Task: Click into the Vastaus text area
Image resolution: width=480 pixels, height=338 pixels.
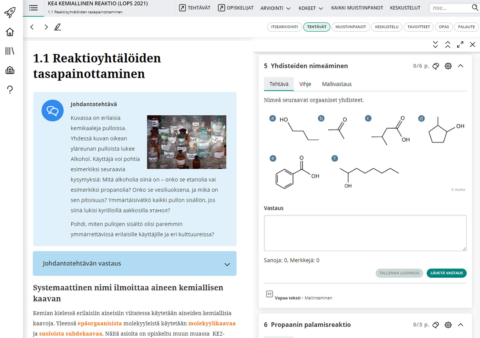Action: tap(365, 233)
